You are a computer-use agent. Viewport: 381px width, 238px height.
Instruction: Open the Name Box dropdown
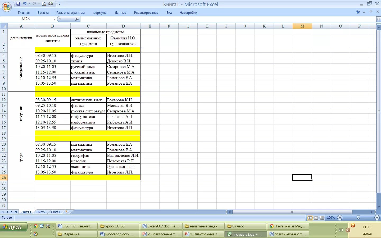54,19
